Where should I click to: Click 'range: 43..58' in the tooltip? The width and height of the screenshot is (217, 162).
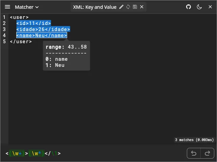point(66,47)
